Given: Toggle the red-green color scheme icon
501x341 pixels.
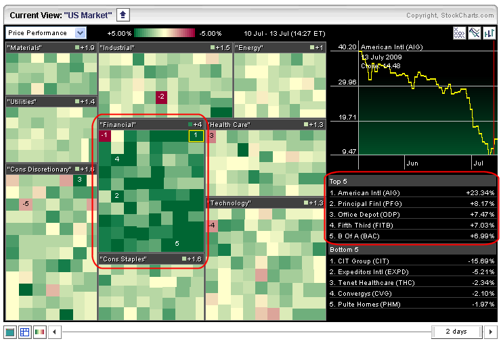Looking at the screenshot, I should pyautogui.click(x=40, y=332).
